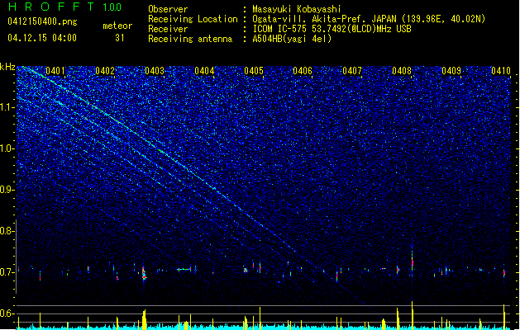Click the 0406 time marker
520x330 pixels.
coord(303,71)
